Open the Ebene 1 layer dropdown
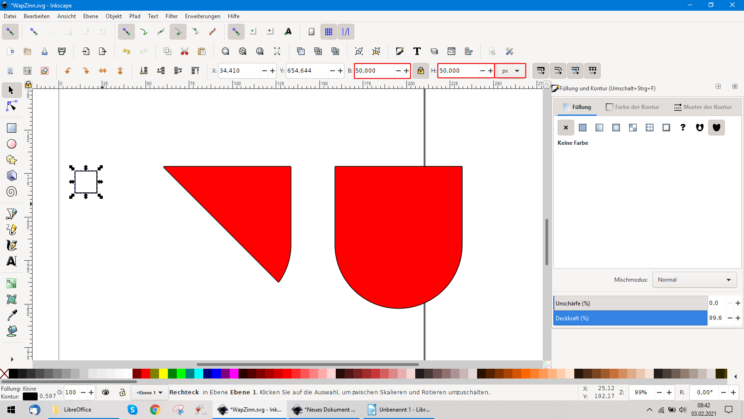 point(149,392)
